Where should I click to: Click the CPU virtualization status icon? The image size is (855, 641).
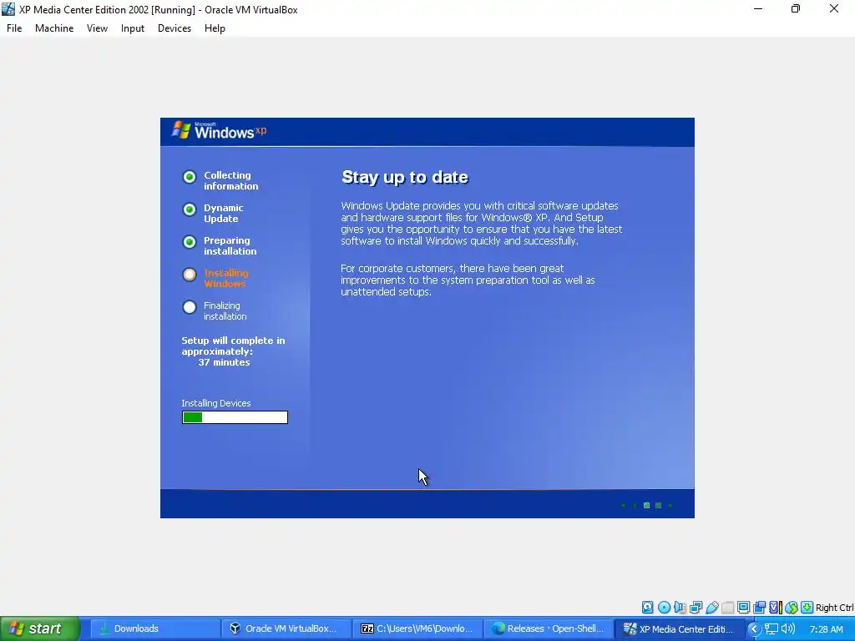(x=776, y=608)
